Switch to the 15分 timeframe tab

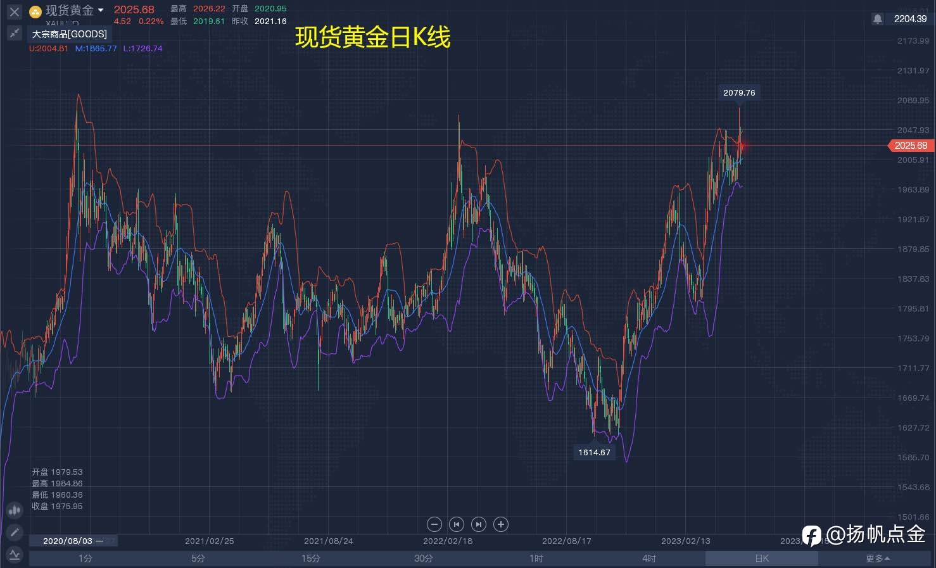pyautogui.click(x=311, y=559)
